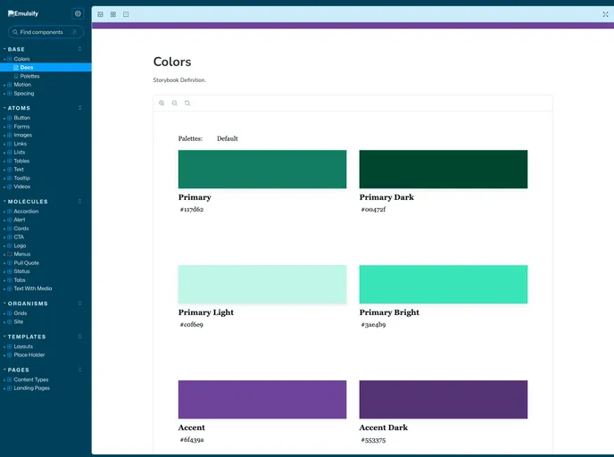The image size is (614, 457).
Task: Collapse the PAGES section
Action: [18, 370]
